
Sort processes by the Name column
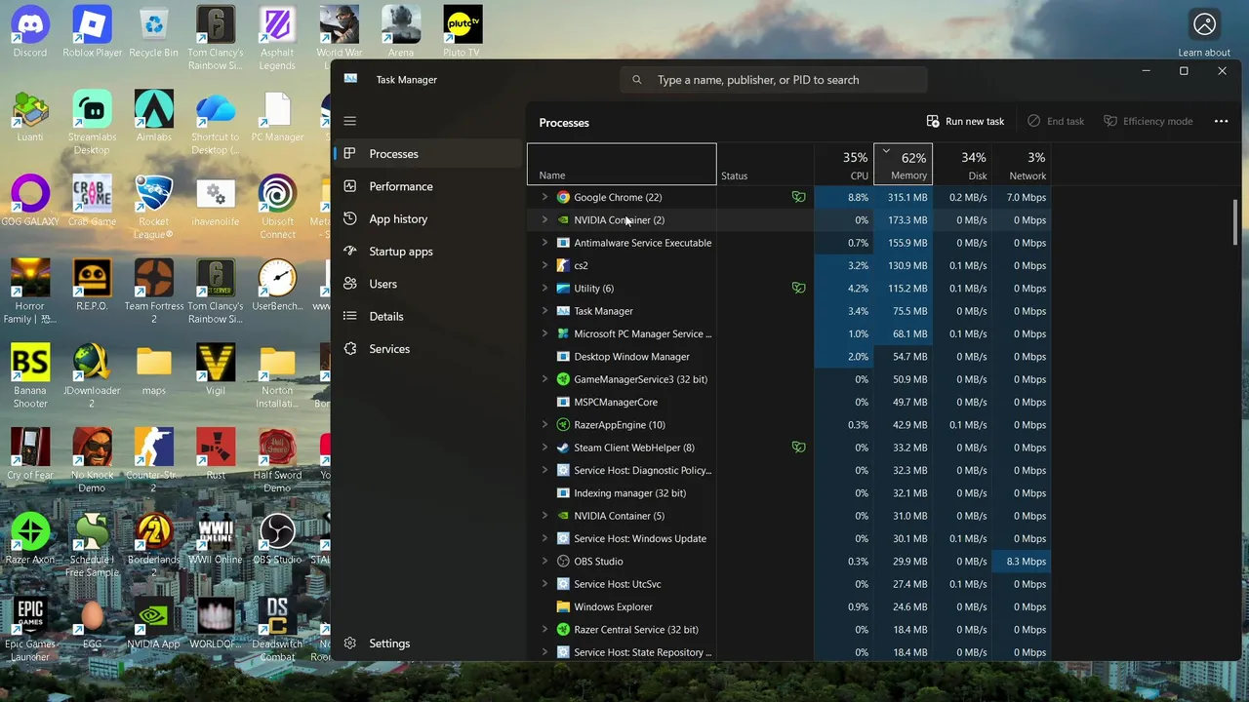pyautogui.click(x=622, y=165)
